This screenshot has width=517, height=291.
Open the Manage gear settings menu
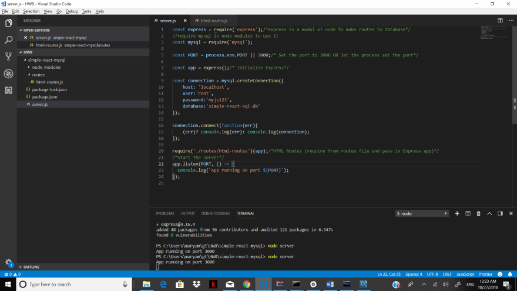[x=9, y=263]
